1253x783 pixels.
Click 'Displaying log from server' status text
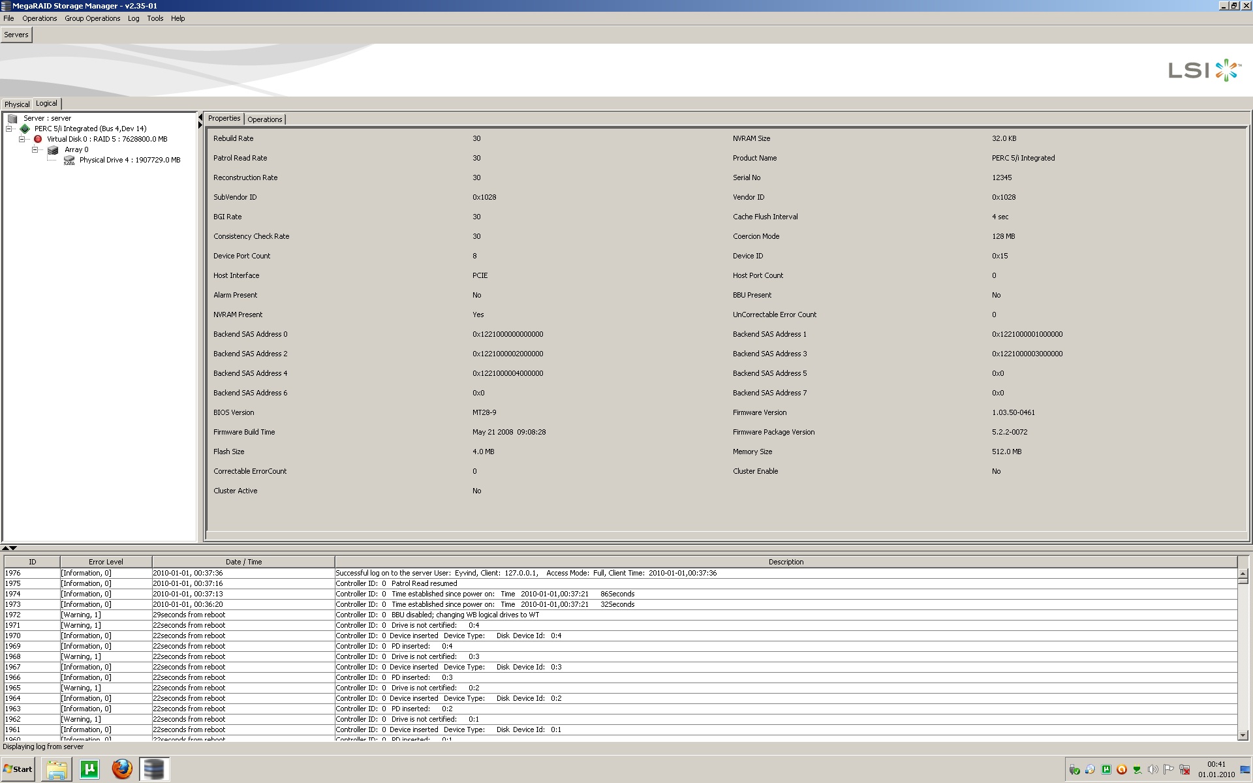pyautogui.click(x=43, y=746)
